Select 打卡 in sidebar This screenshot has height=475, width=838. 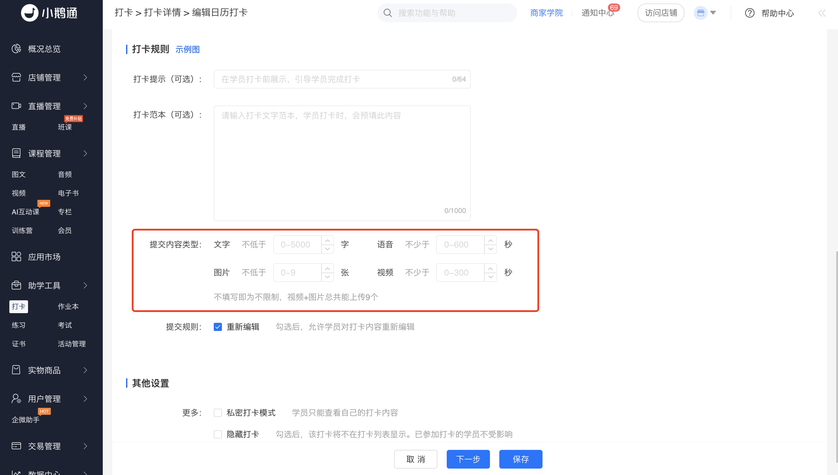tap(19, 306)
